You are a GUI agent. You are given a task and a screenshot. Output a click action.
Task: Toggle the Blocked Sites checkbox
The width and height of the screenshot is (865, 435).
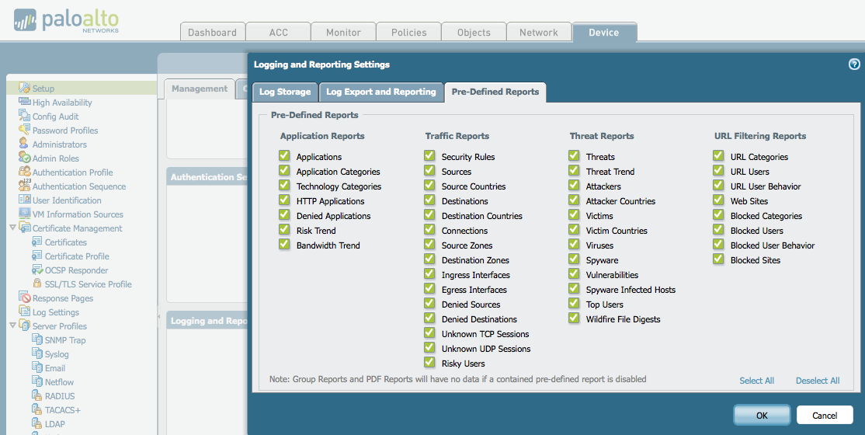pos(718,259)
